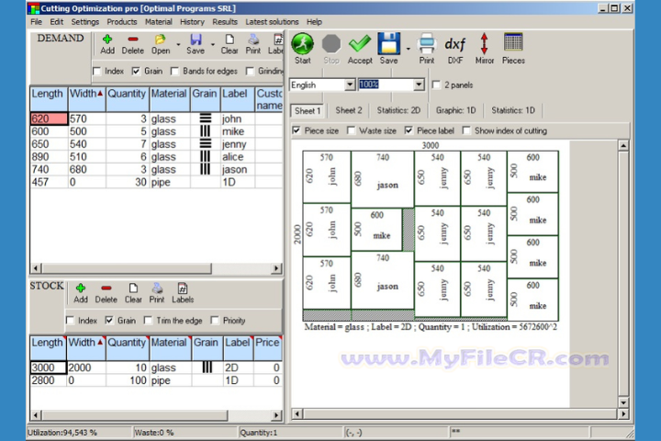This screenshot has height=441, width=661.
Task: Select the 3000 length cell in STOCK
Action: 48,367
